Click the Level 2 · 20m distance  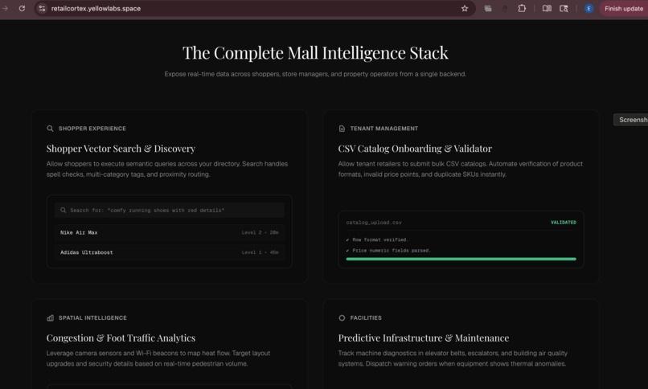(260, 232)
